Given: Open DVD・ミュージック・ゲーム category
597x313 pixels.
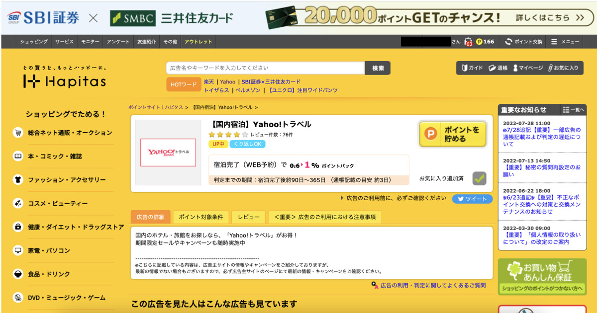Looking at the screenshot, I should (x=60, y=298).
